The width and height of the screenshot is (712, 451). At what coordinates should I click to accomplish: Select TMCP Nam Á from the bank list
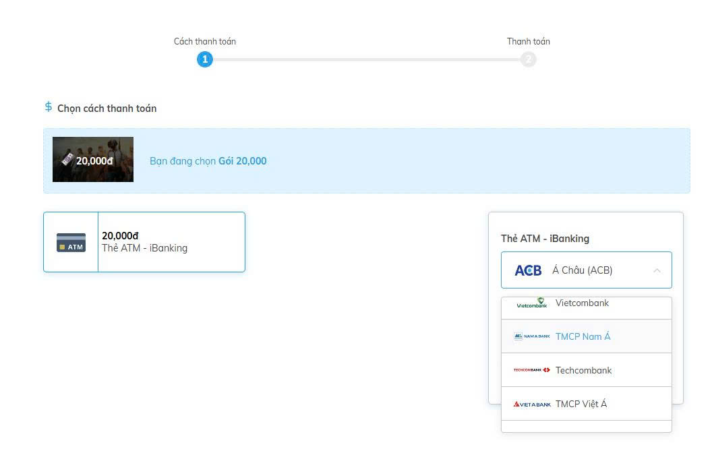[583, 336]
